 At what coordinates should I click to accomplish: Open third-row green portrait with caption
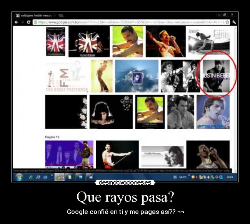click(150, 112)
